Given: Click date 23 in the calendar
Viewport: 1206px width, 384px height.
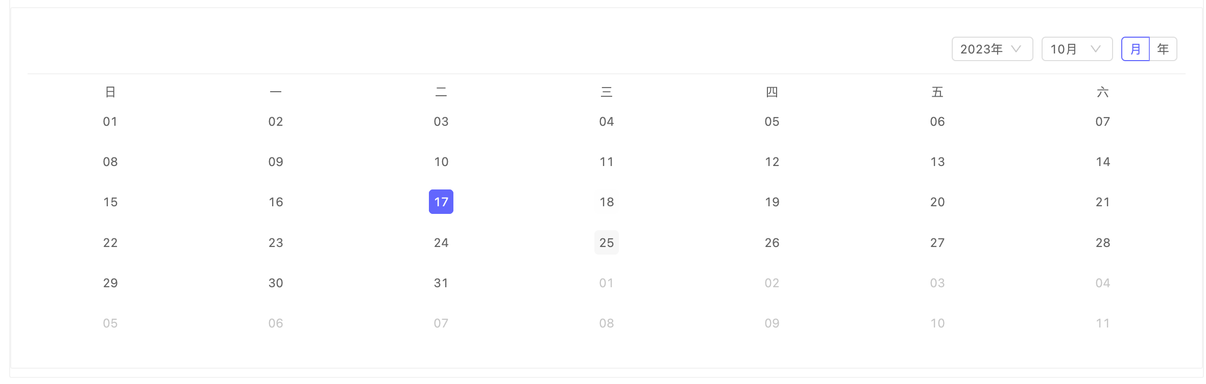Looking at the screenshot, I should click(276, 242).
